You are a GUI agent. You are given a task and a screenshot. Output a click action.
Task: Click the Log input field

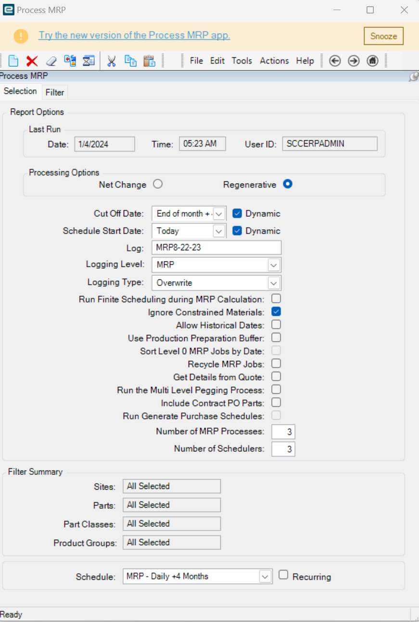(x=216, y=248)
